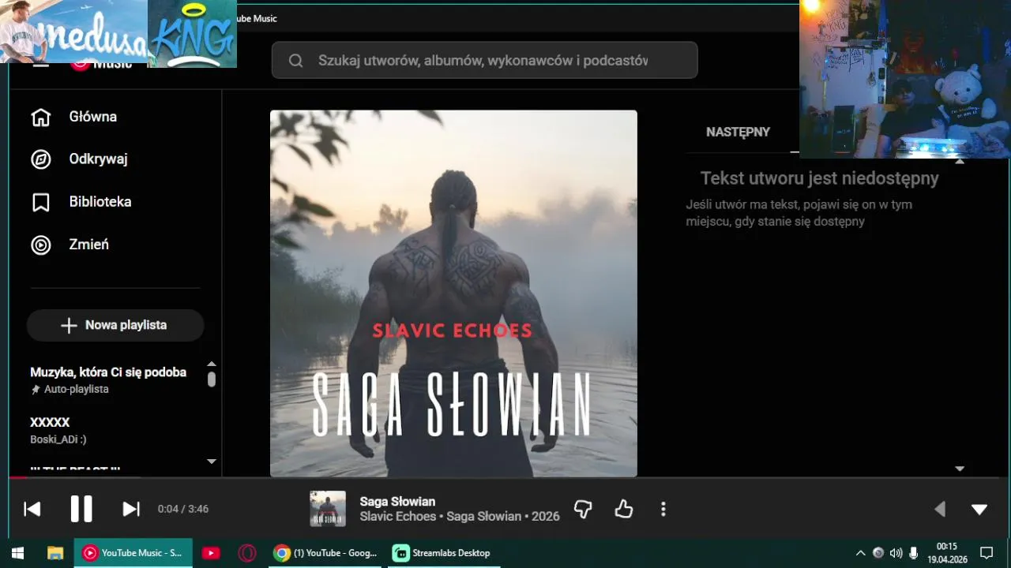
Task: Open the XXXXX playlist
Action: click(x=50, y=422)
